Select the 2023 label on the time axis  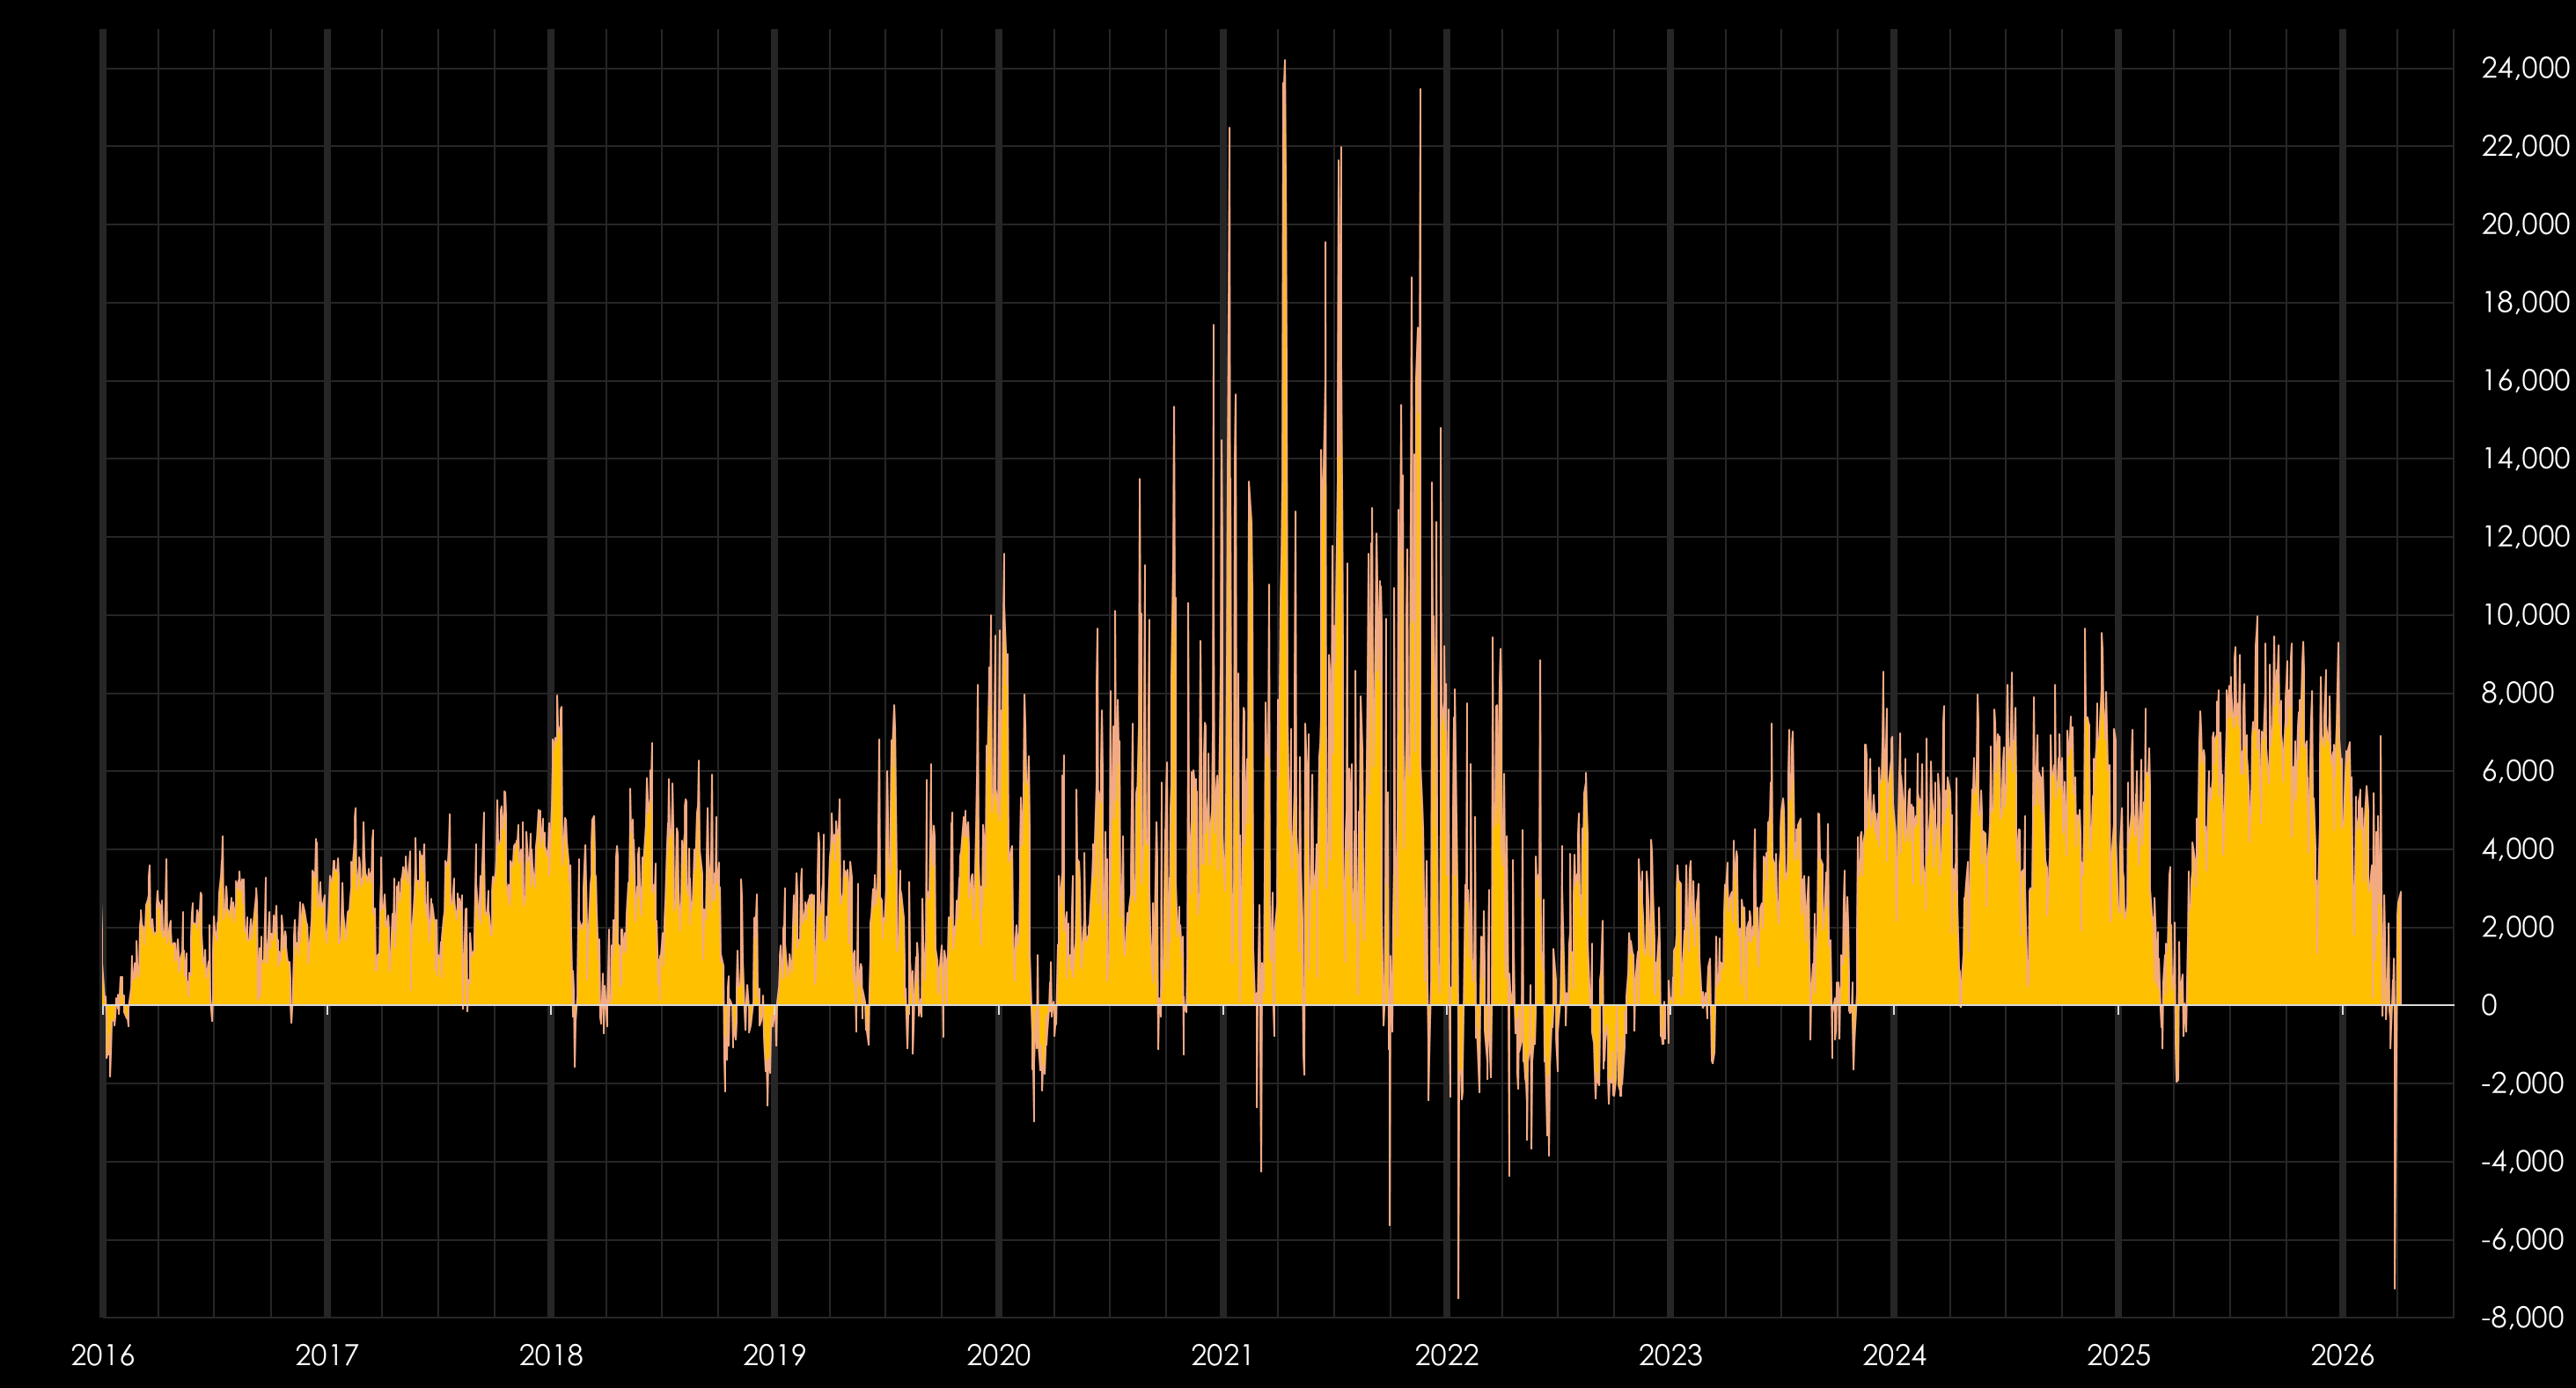pyautogui.click(x=1670, y=1356)
